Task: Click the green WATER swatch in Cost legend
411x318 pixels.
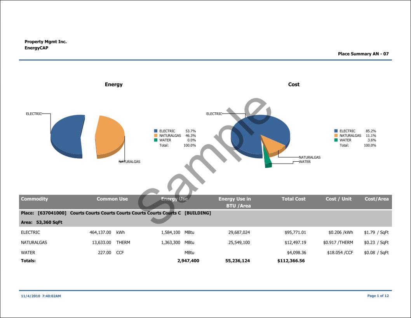Action: click(336, 140)
